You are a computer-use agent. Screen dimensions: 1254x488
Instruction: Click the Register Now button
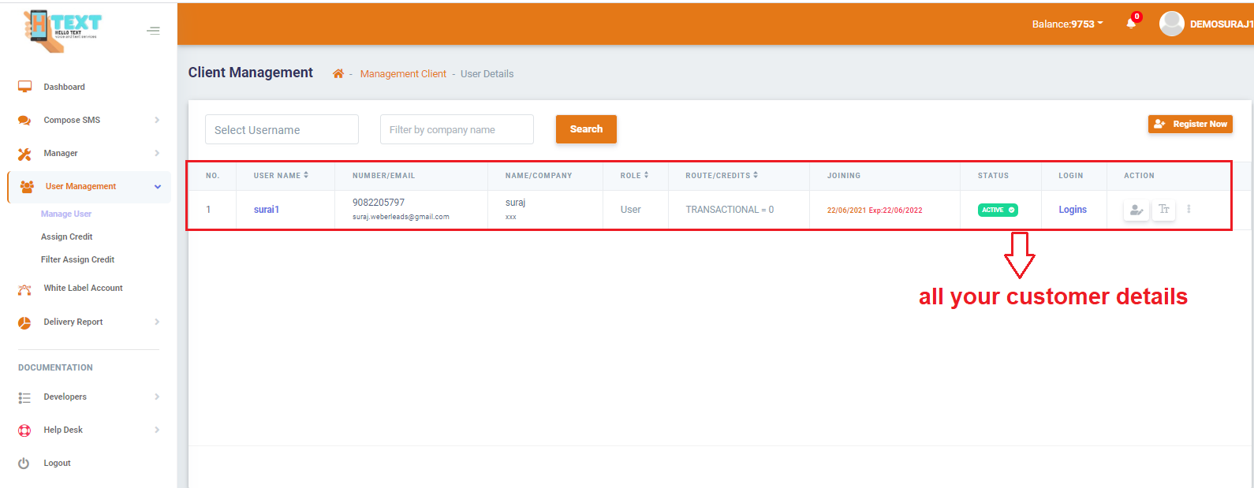coord(1190,124)
